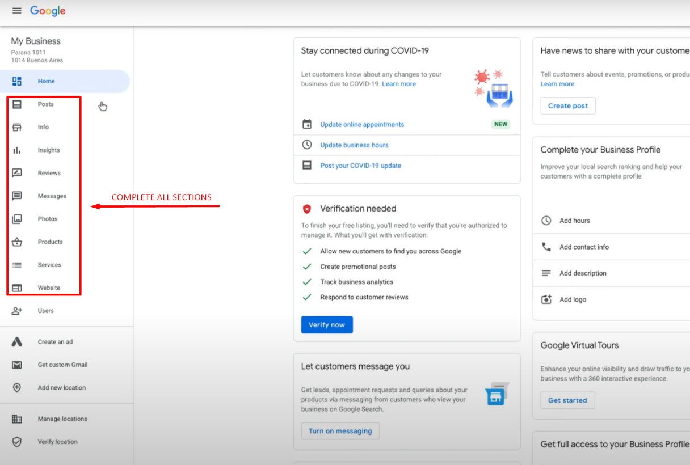Click the NEW badge on online appointments
Screen dimensions: 690x465
(x=500, y=124)
